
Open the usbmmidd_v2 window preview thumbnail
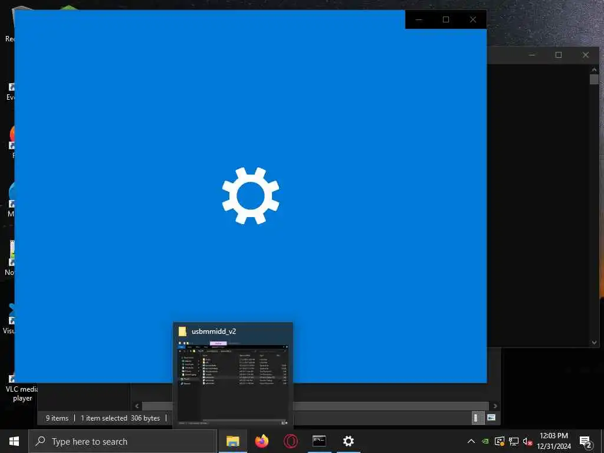(233, 375)
